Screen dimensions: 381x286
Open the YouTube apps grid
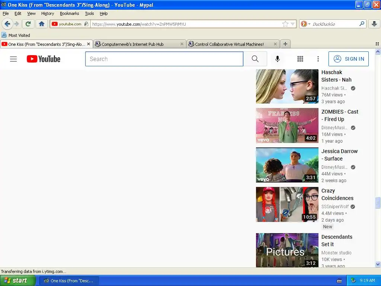pos(300,59)
